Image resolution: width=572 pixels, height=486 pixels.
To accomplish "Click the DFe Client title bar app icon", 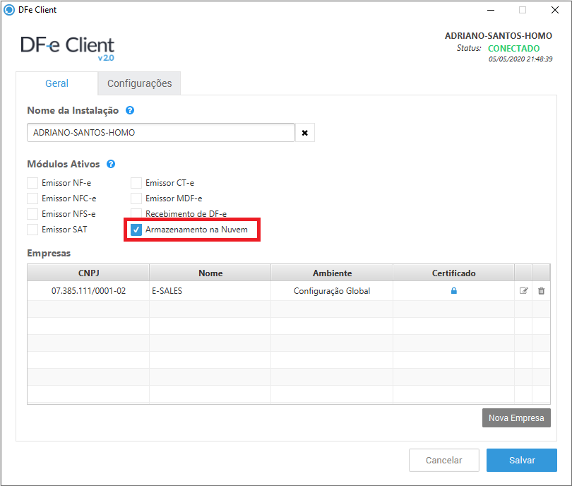I will pyautogui.click(x=9, y=10).
